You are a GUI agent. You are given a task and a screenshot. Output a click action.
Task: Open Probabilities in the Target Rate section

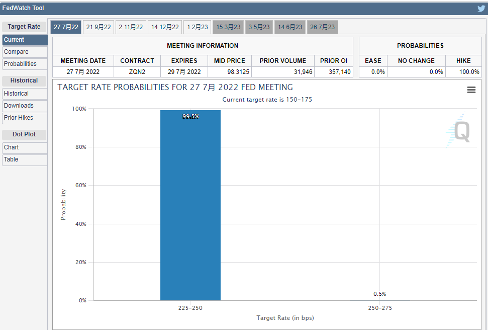tap(25, 64)
